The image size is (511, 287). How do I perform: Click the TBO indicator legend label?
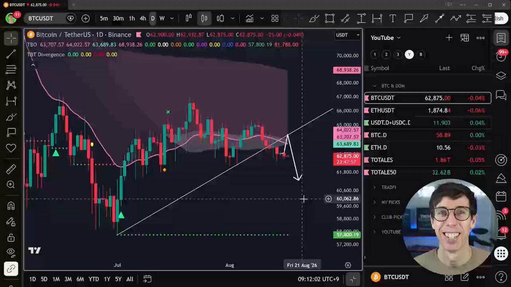(x=32, y=44)
